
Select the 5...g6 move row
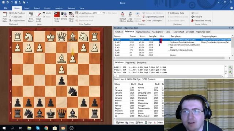point(172,45)
